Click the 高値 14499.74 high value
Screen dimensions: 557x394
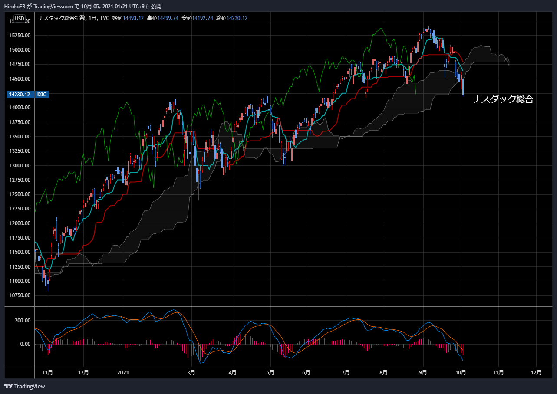coord(163,18)
